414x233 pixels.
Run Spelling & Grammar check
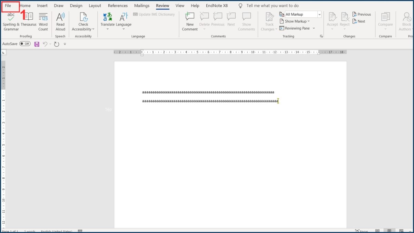[x=11, y=21]
